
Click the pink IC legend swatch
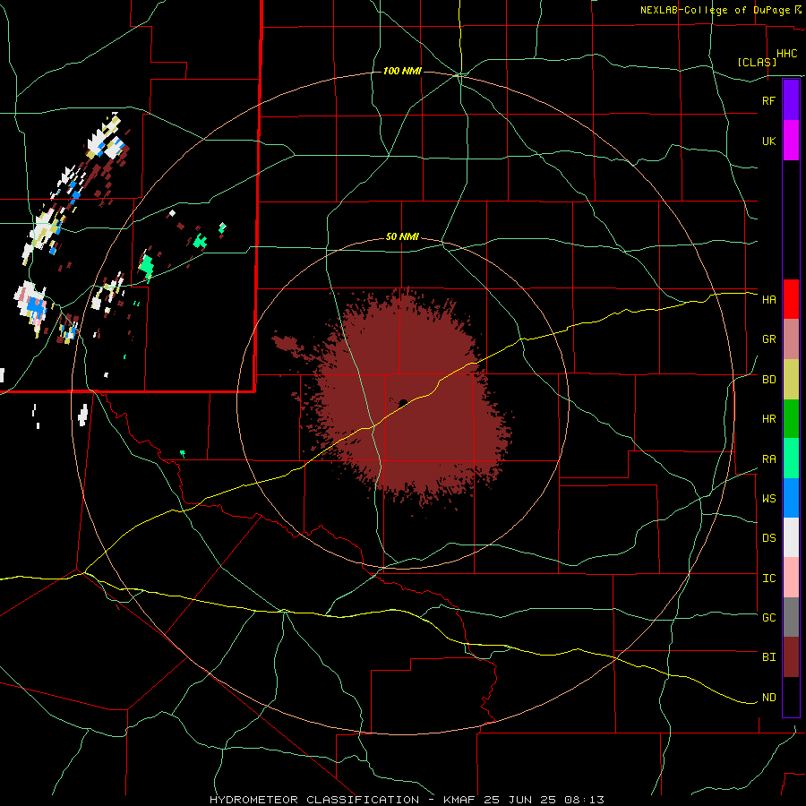click(791, 578)
